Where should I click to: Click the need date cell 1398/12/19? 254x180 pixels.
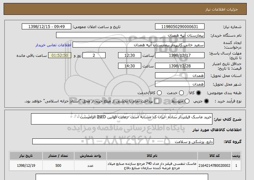(x=26, y=165)
